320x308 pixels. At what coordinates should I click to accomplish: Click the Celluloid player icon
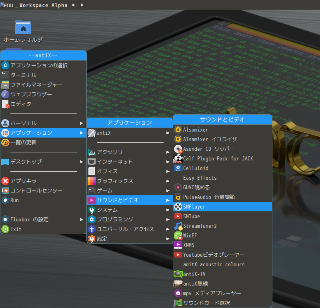click(178, 168)
